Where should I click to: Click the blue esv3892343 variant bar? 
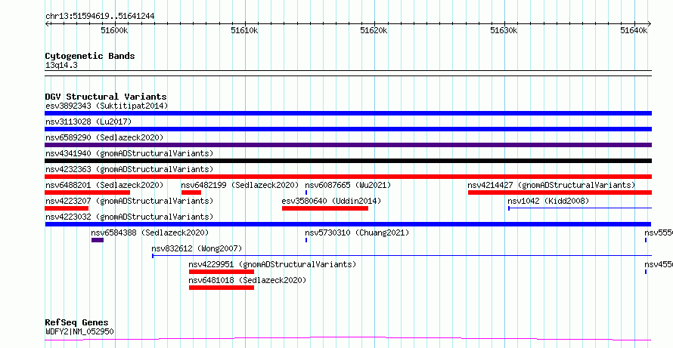[348, 113]
